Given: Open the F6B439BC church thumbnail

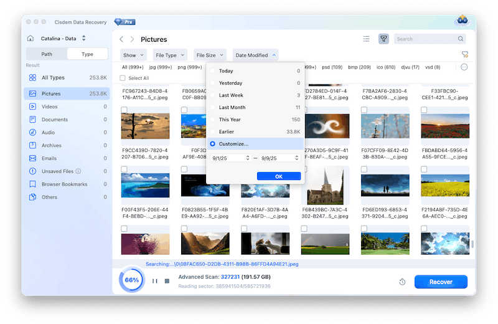Looking at the screenshot, I should pos(325,186).
